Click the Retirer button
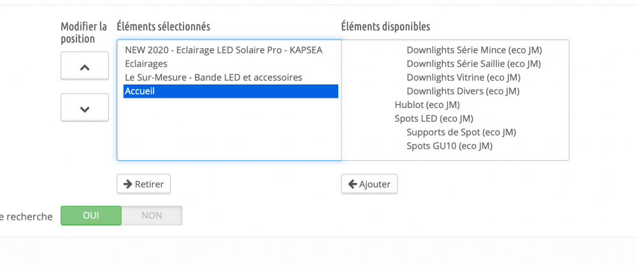 pyautogui.click(x=143, y=184)
